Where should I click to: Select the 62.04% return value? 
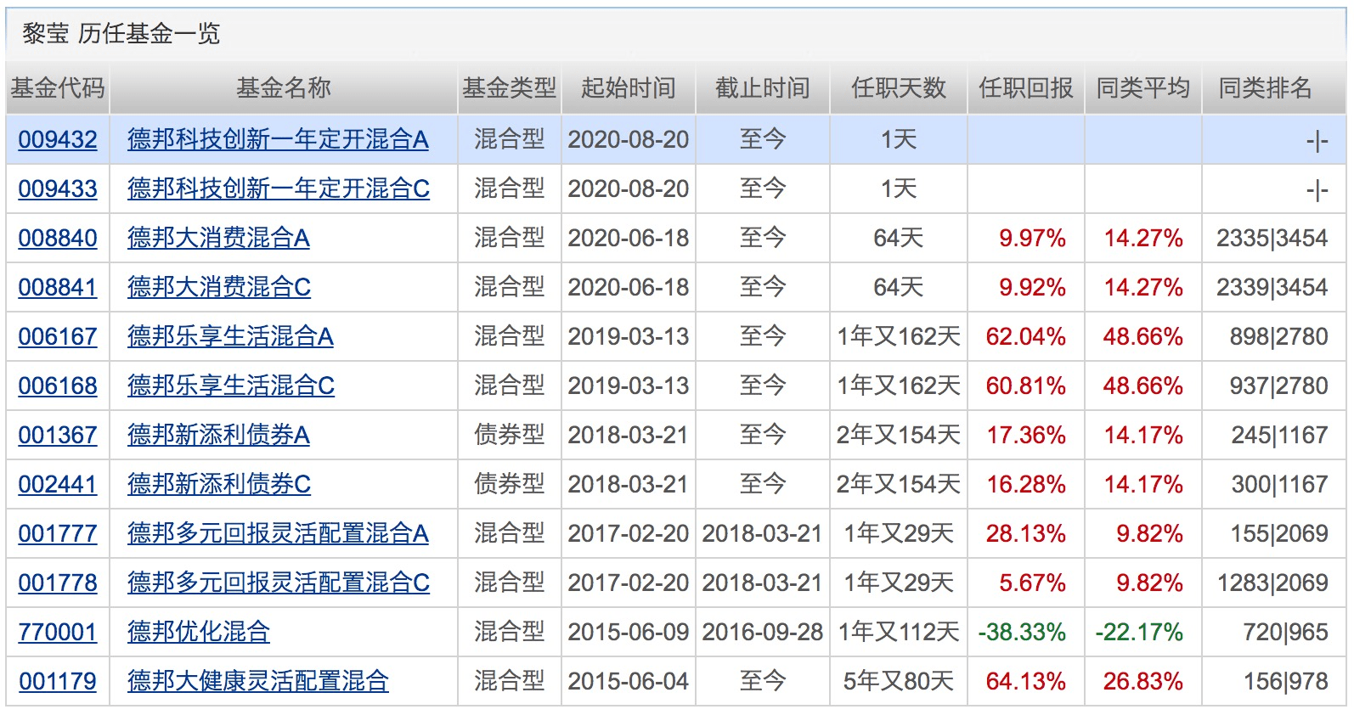click(x=1026, y=336)
